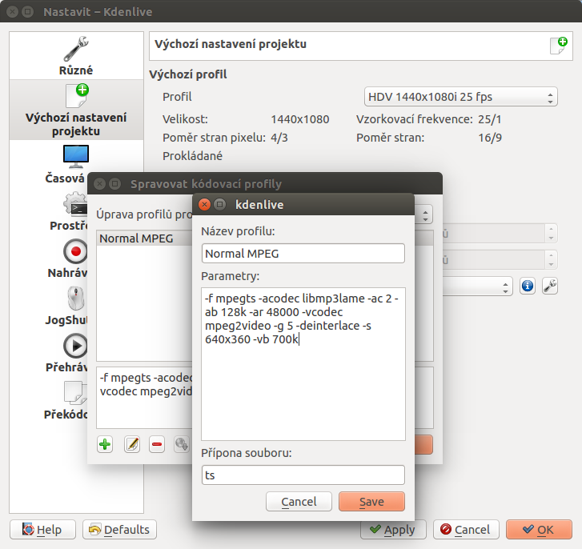Click inside the Parametry text area
The height and width of the screenshot is (549, 582).
(x=303, y=364)
